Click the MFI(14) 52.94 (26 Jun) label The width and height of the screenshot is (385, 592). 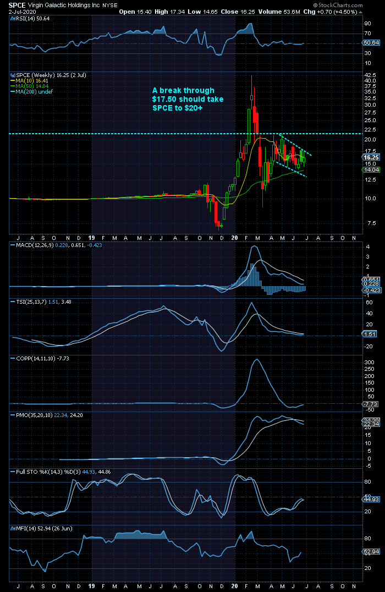coord(42,528)
